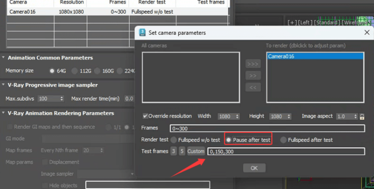The height and width of the screenshot is (189, 374).
Task: Set test frames to 5
Action: coord(182,151)
